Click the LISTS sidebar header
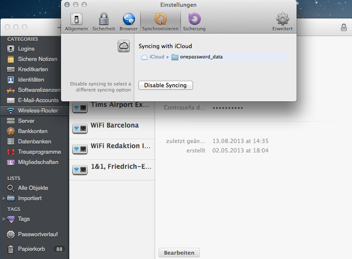 [x=13, y=178]
